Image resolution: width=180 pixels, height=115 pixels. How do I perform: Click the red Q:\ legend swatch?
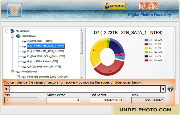coord(146,60)
